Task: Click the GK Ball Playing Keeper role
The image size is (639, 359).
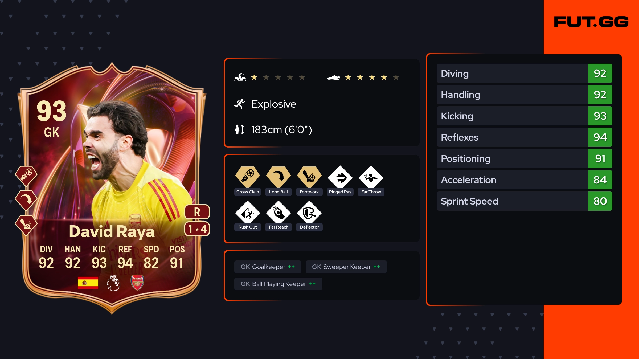Action: pos(278,284)
